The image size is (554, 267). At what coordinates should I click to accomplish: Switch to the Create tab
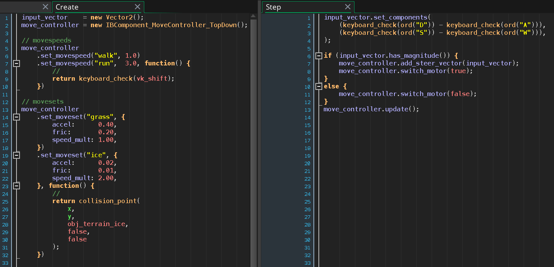point(77,7)
